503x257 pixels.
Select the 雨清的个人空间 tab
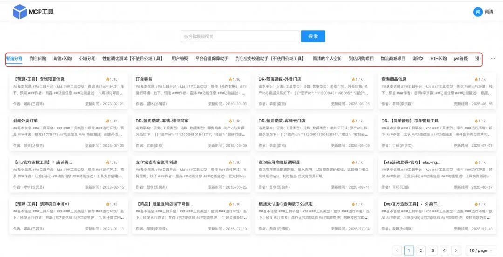pyautogui.click(x=327, y=59)
